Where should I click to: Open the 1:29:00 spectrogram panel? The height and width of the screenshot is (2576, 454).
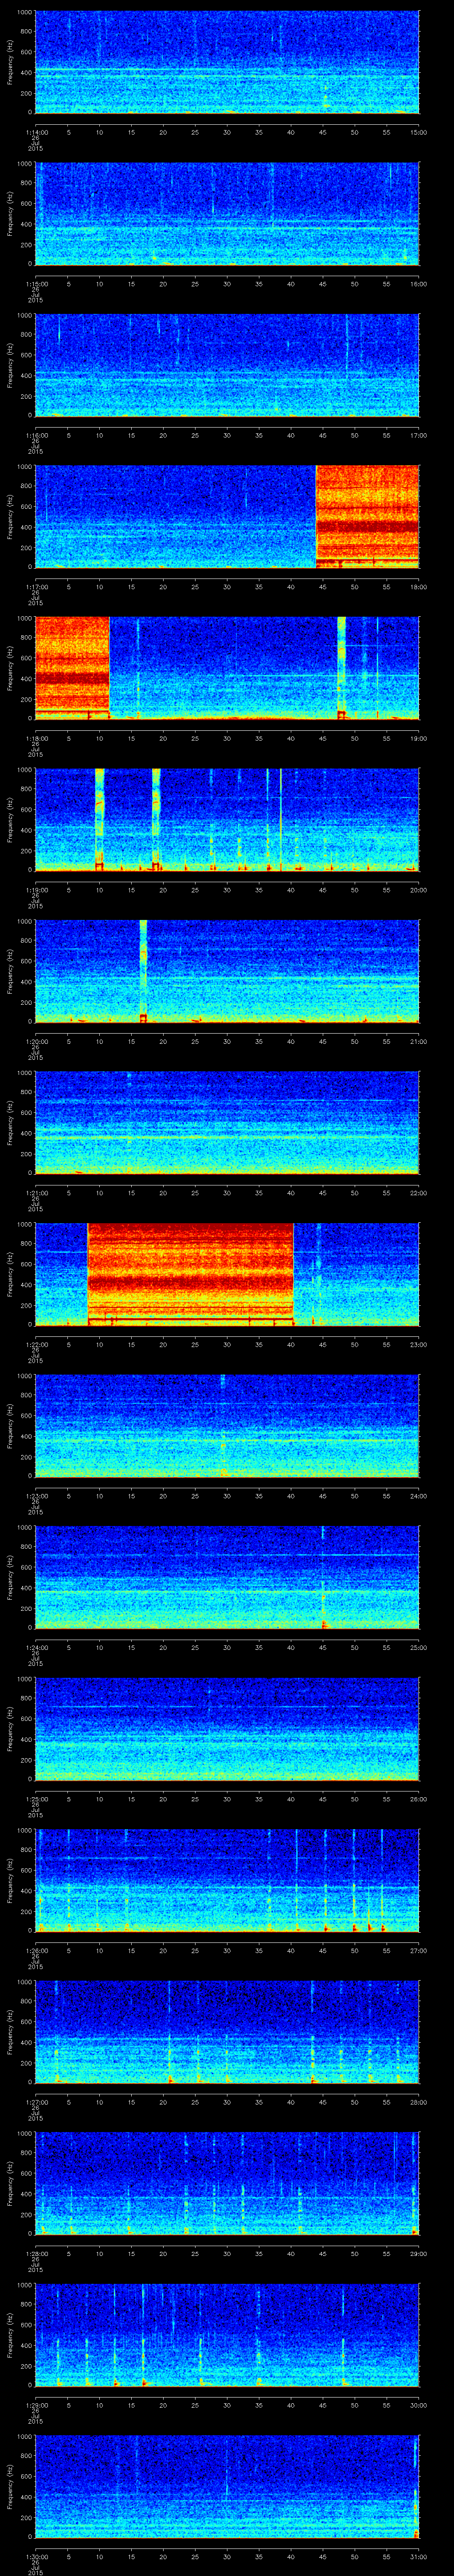[x=227, y=2335]
